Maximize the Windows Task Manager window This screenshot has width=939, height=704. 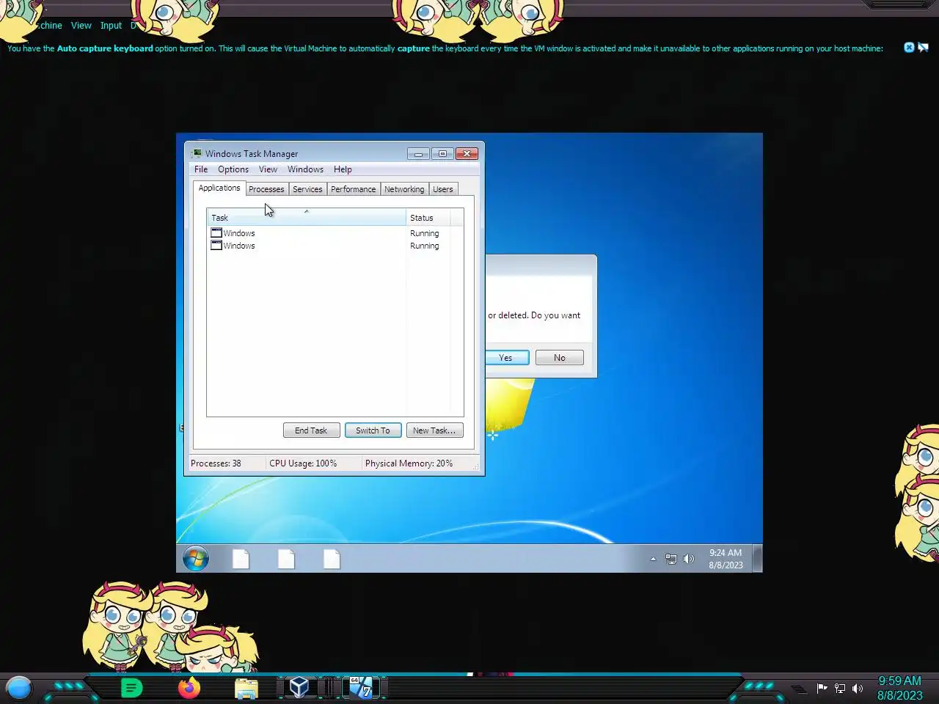click(442, 153)
